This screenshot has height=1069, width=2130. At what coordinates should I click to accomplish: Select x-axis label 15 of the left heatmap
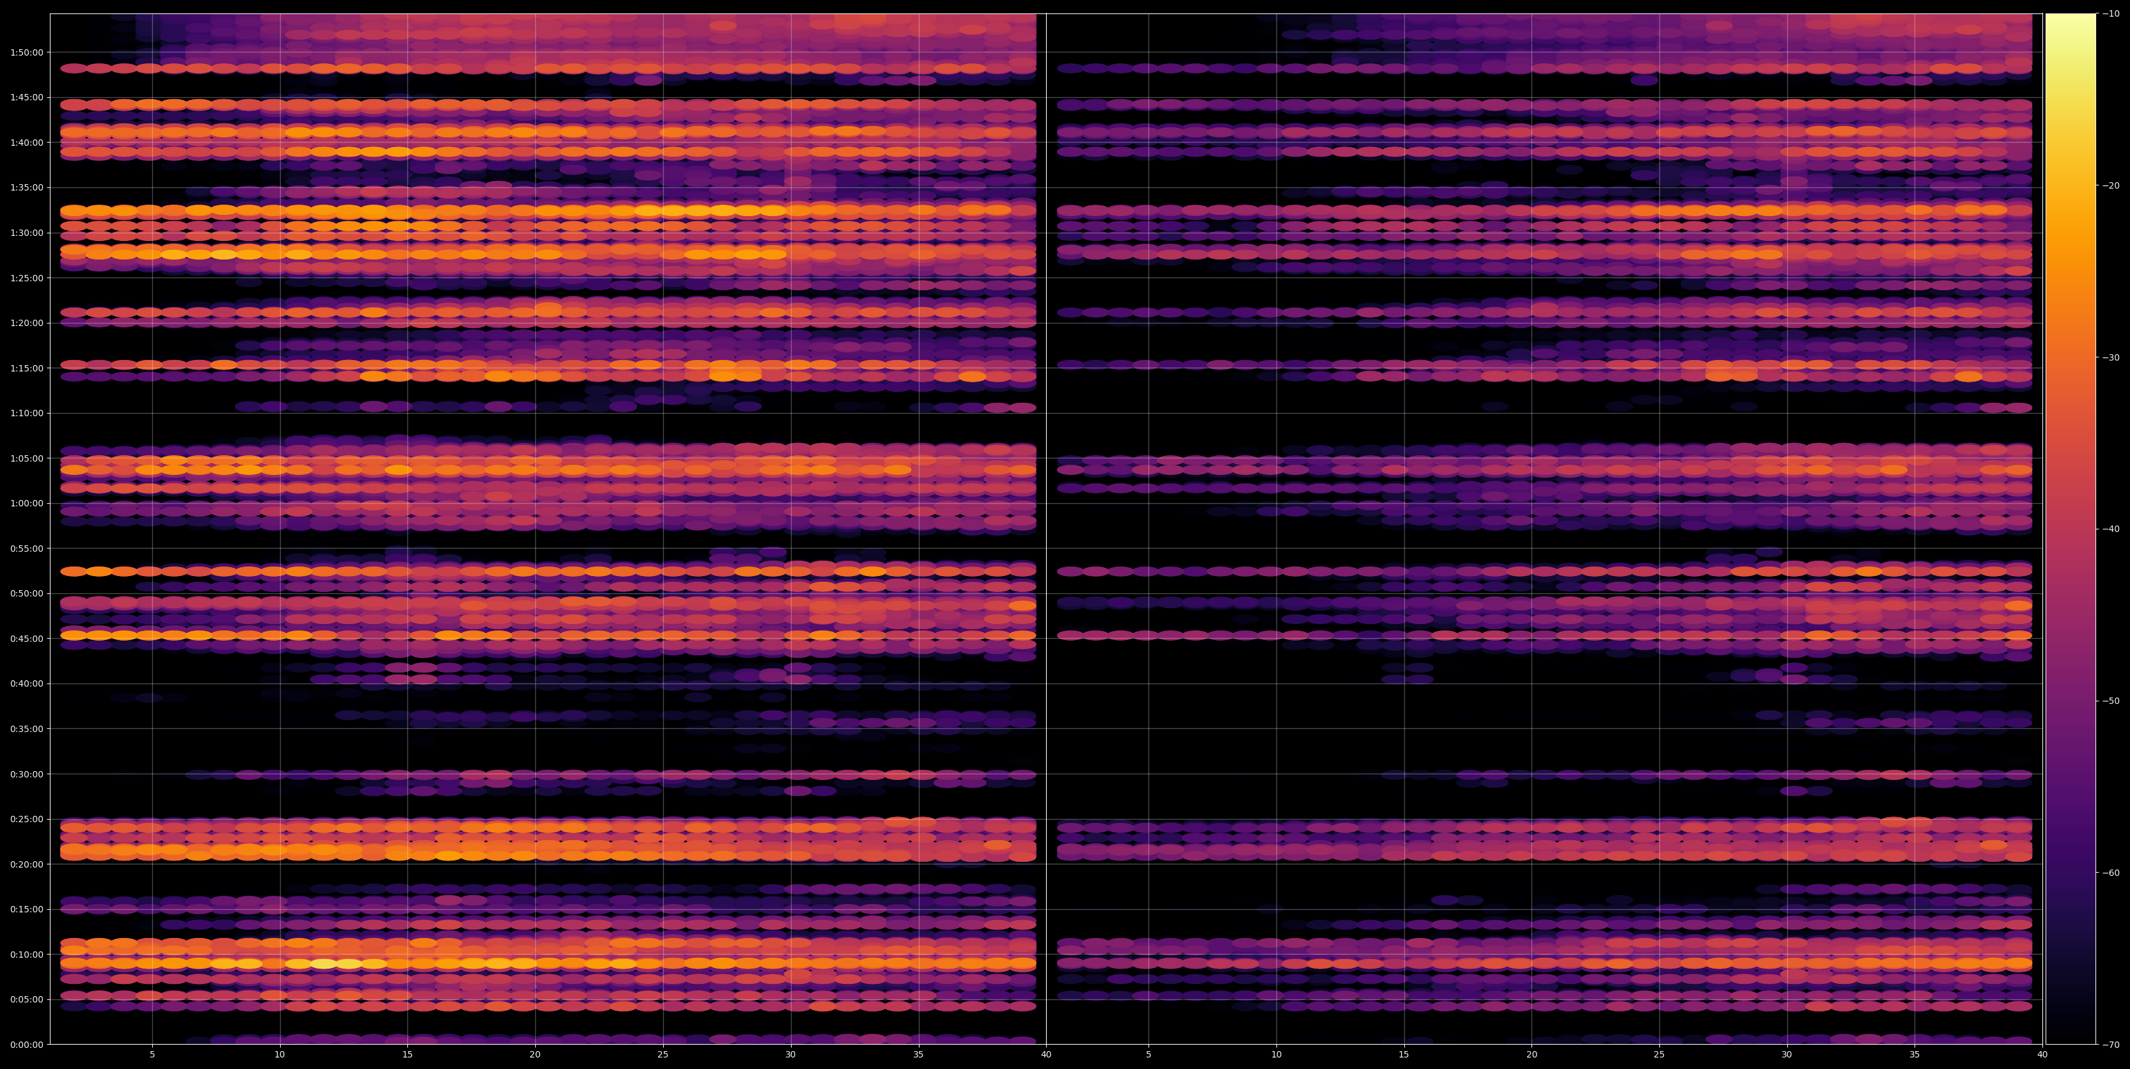(407, 1055)
